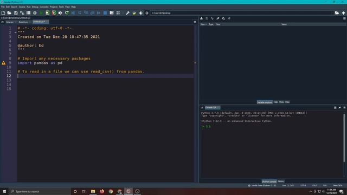Click the debug step over icon
This screenshot has width=347, height=195.
click(80, 13)
